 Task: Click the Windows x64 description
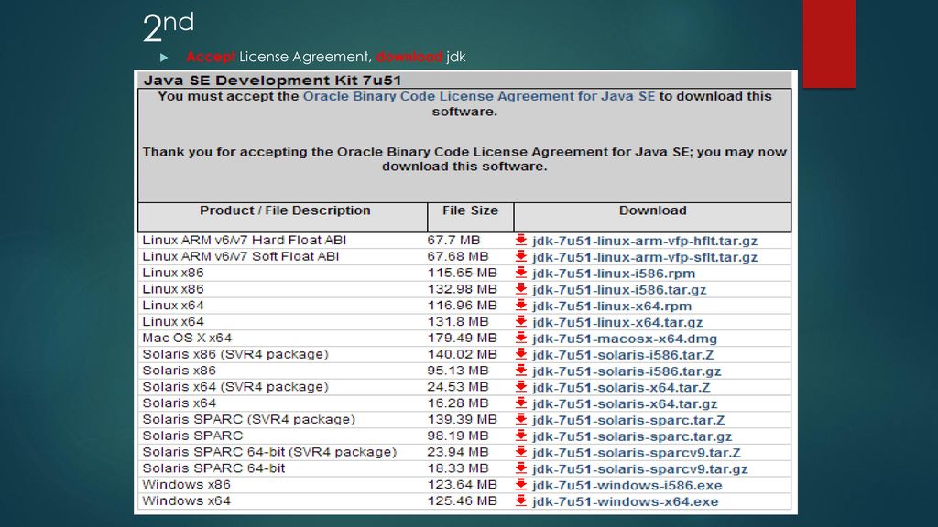186,500
